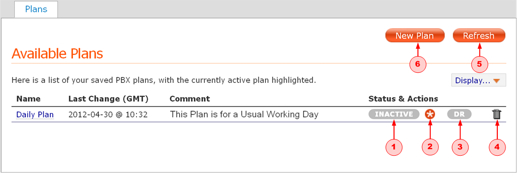Open the Display... dropdown
Viewport: 517px width, 173px height.
coord(479,81)
